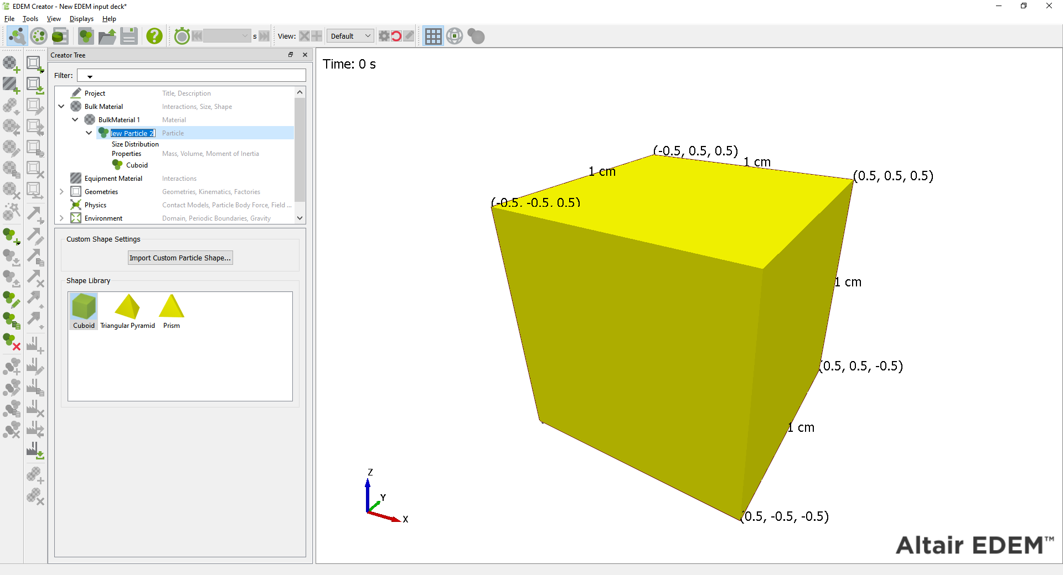Open the Analyst mode icon
The width and height of the screenshot is (1063, 575).
click(60, 36)
